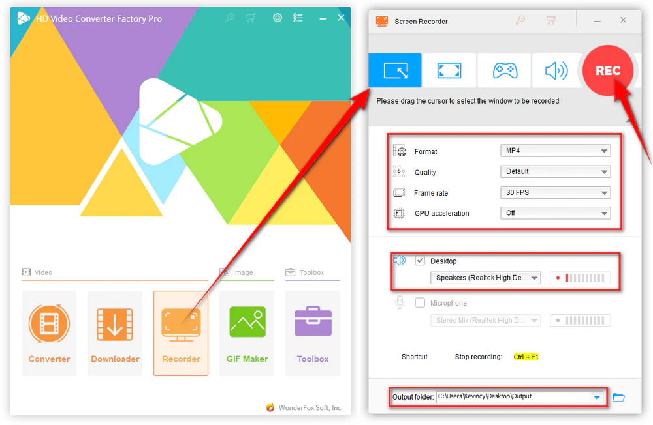This screenshot has height=425, width=653.
Task: Click the 'Stop recording:' label
Action: point(478,357)
